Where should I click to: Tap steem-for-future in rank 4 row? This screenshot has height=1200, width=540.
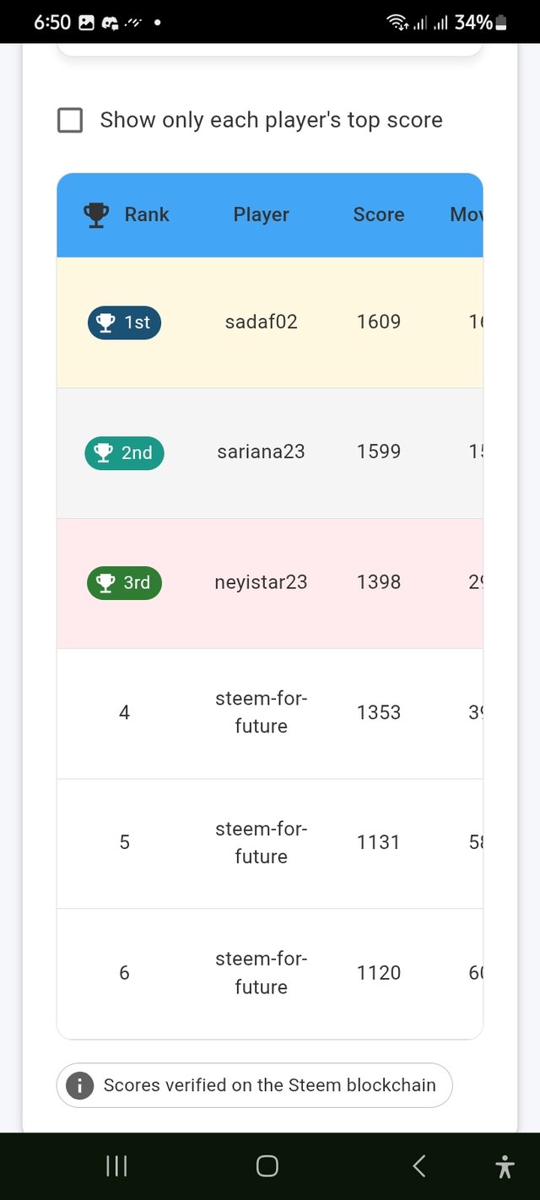pyautogui.click(x=261, y=713)
